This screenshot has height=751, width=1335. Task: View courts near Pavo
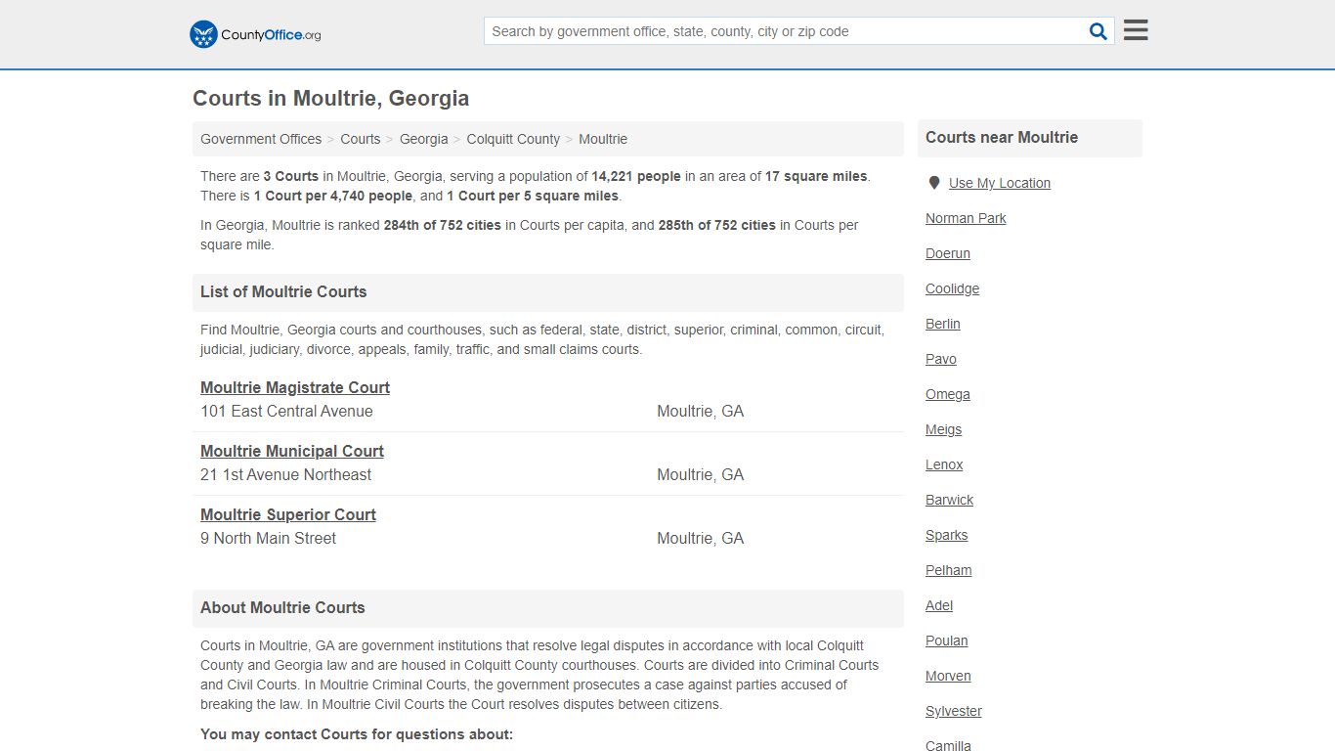941,359
